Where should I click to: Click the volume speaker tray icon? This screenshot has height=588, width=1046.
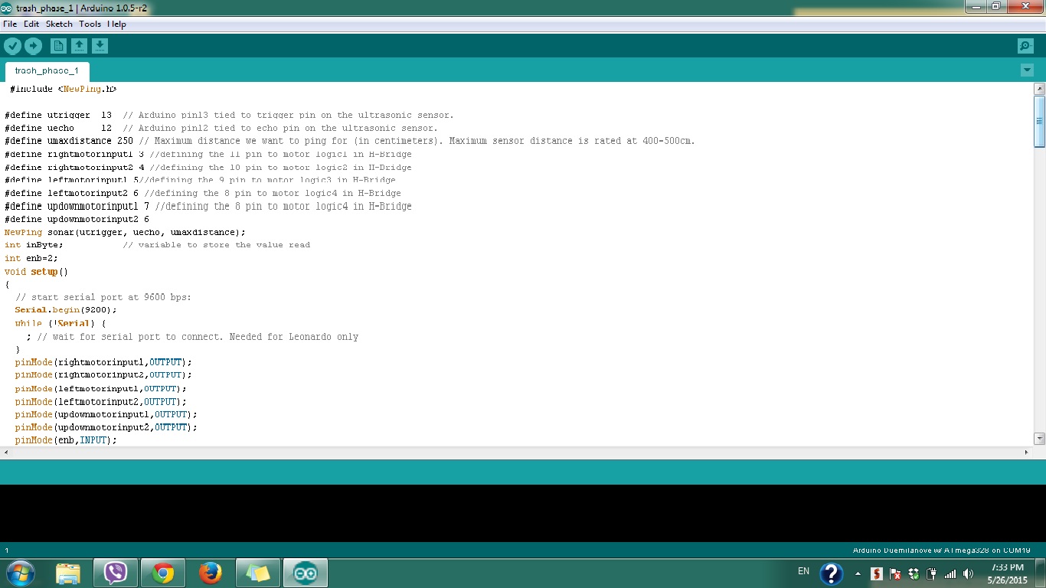point(969,573)
